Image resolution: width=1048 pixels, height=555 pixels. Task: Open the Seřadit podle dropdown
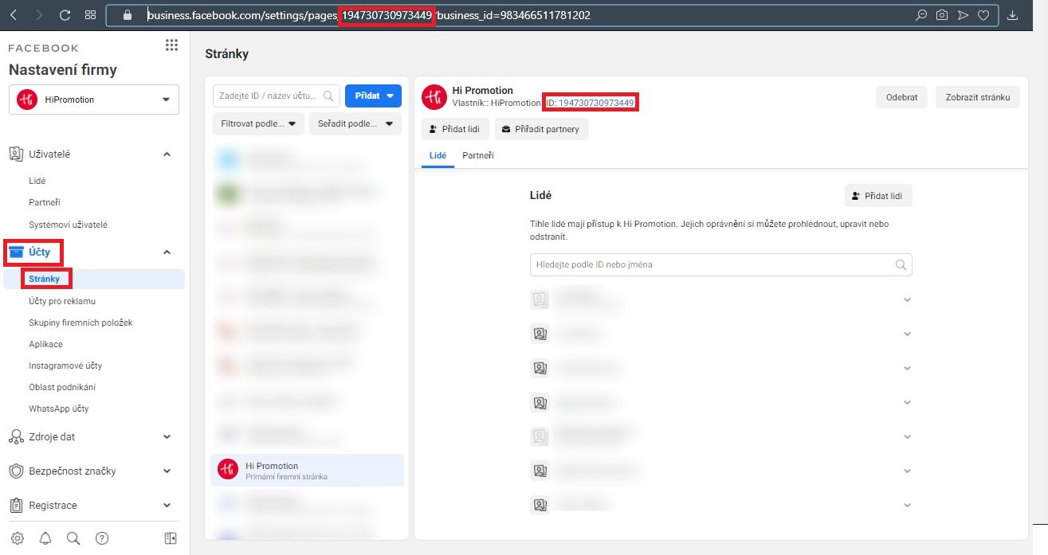click(355, 123)
